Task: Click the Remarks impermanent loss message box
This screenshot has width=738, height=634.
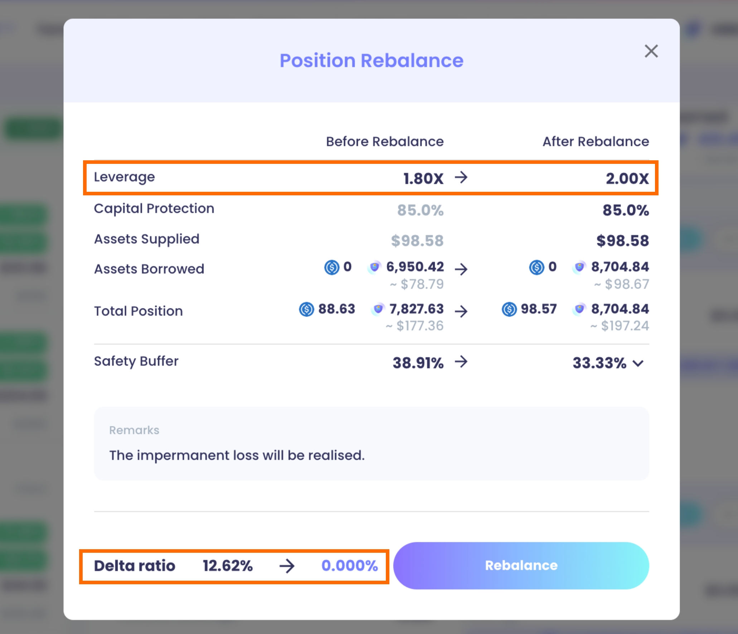Action: pyautogui.click(x=371, y=444)
